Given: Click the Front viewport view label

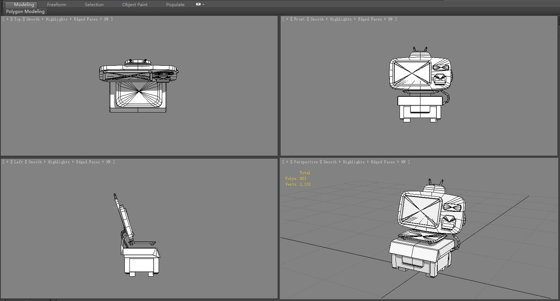Looking at the screenshot, I should point(299,19).
